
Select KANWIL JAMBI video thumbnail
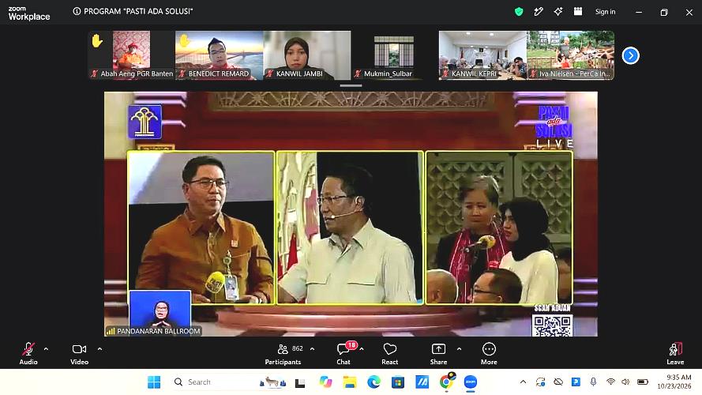click(307, 55)
